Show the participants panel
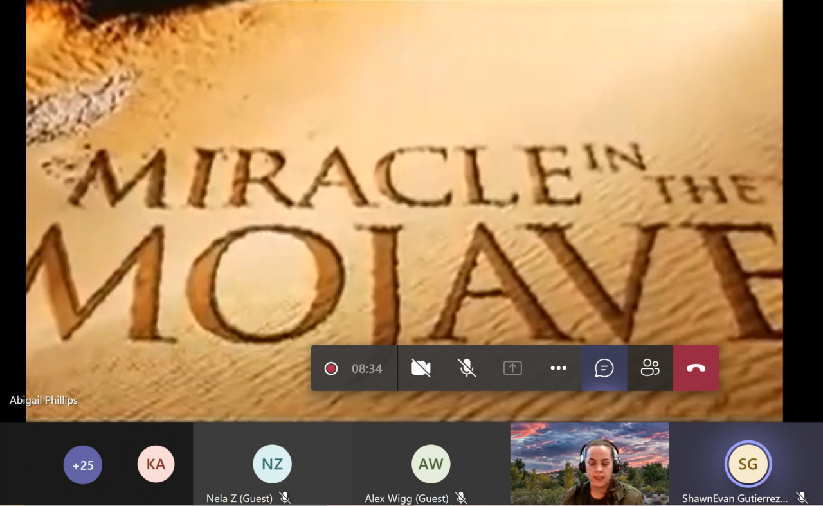This screenshot has width=823, height=506. click(650, 368)
